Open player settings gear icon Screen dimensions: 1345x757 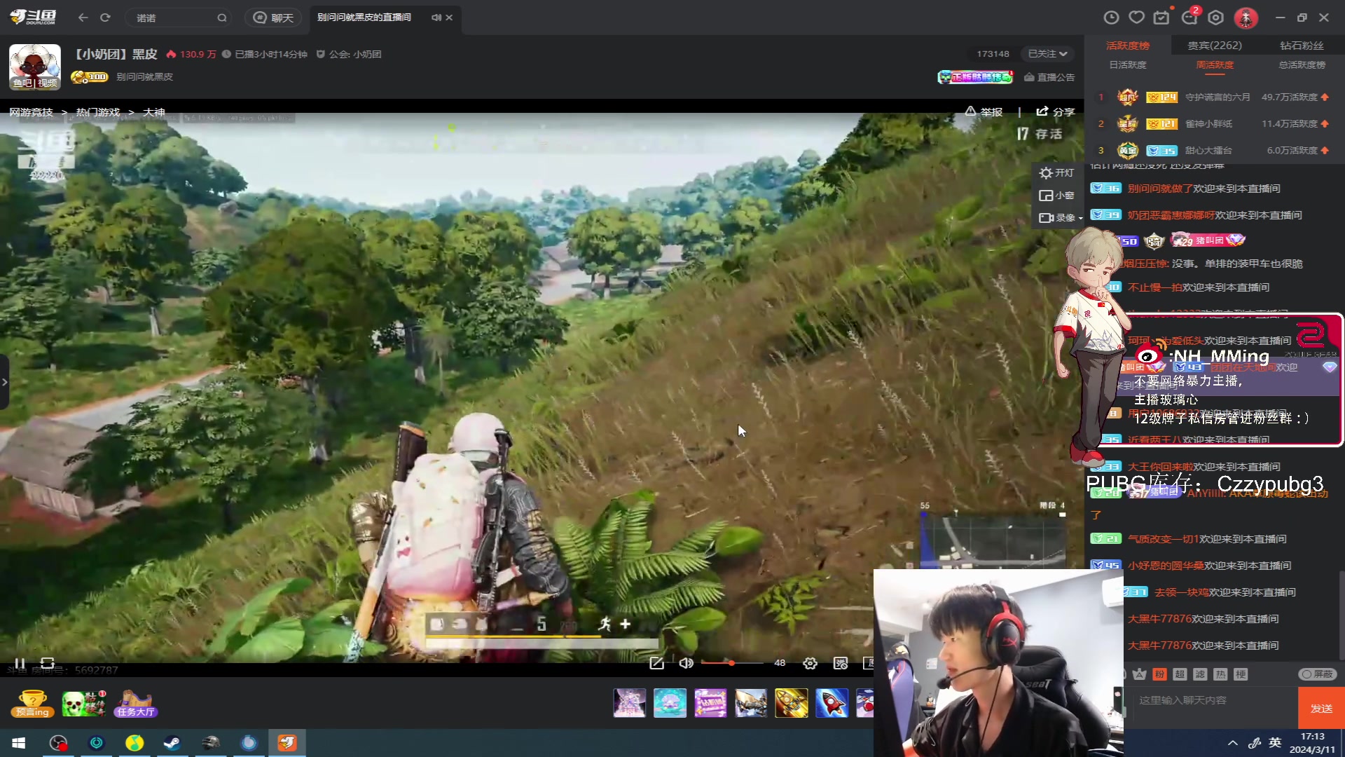[810, 663]
